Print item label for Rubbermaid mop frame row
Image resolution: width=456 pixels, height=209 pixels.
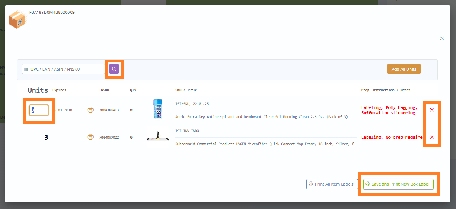[90, 137]
